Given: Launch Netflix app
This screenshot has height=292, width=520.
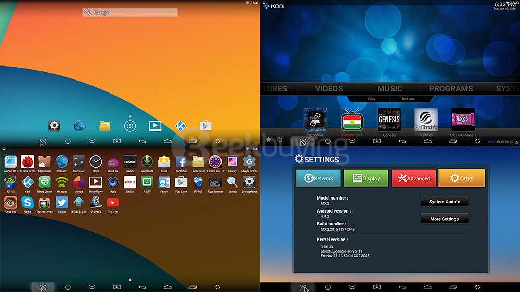Looking at the screenshot, I should (x=130, y=184).
